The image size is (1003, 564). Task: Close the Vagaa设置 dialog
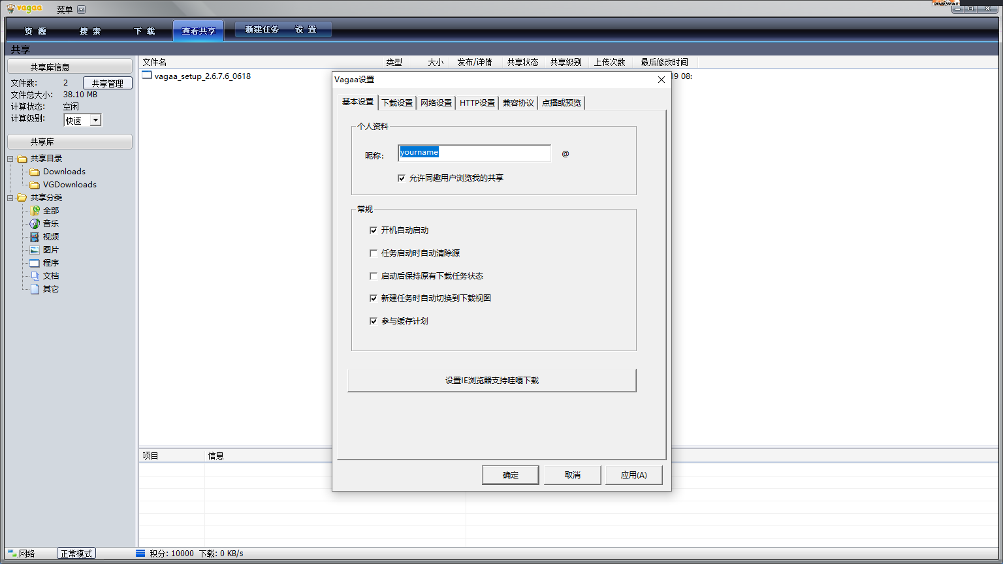(661, 80)
